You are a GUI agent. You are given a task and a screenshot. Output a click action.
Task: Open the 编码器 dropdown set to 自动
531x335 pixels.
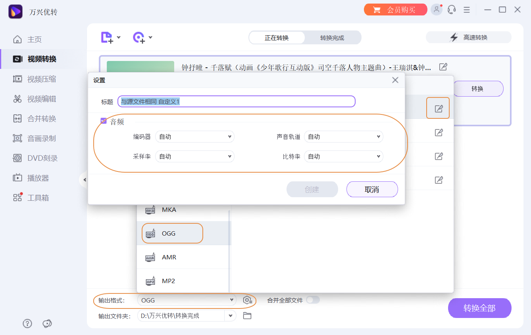194,136
